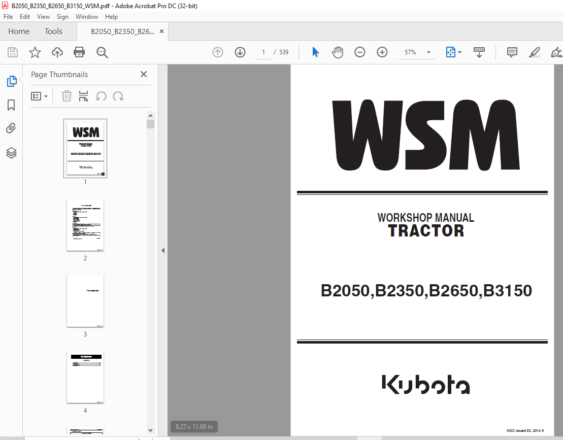The image size is (563, 440).
Task: Open the scrolling mode tool icon
Action: coord(479,52)
